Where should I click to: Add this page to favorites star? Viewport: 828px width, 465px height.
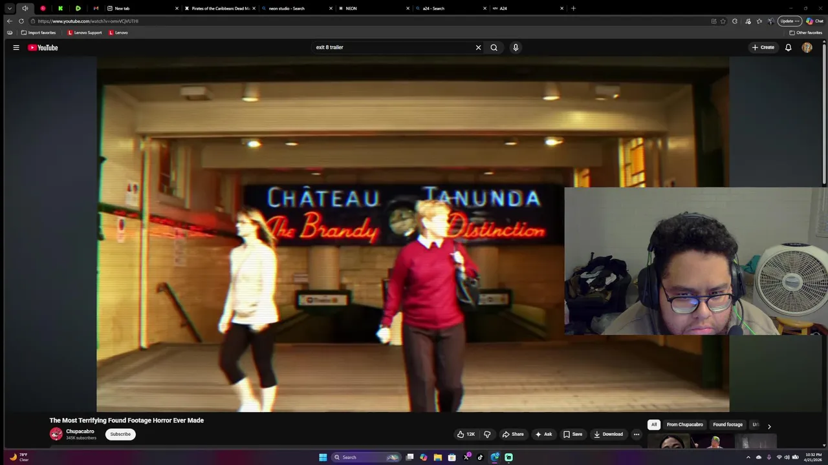tap(723, 21)
